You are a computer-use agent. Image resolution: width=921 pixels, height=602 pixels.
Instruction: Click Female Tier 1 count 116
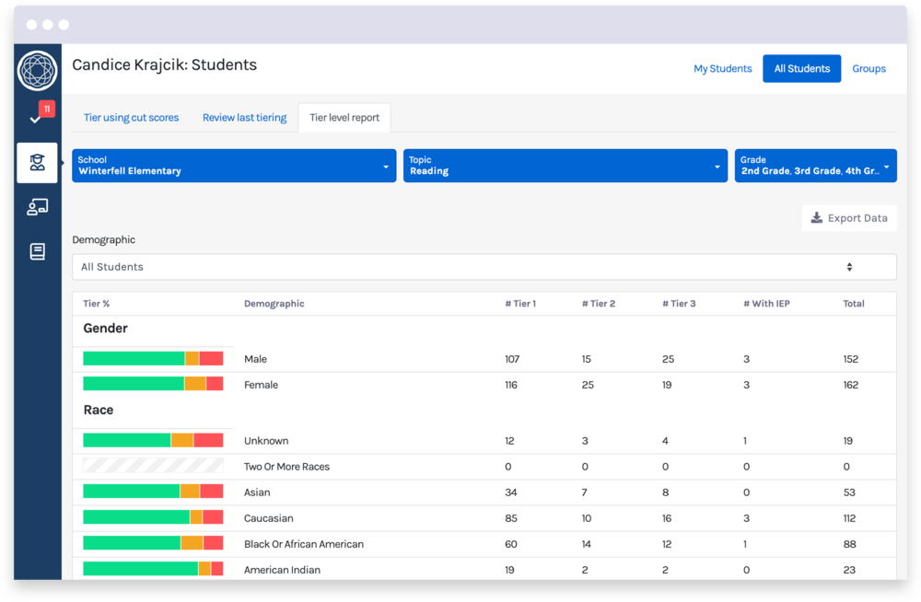point(511,385)
